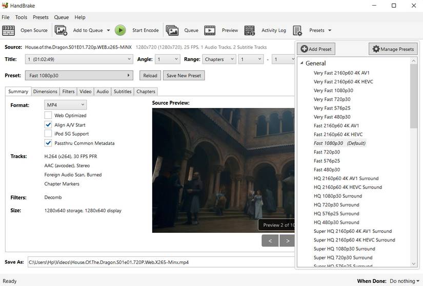
Task: Open the Activity Log icon
Action: (250, 31)
